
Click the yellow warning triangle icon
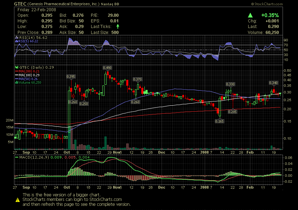(17, 199)
